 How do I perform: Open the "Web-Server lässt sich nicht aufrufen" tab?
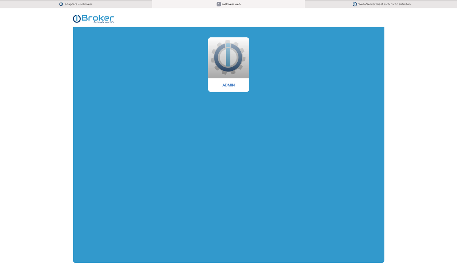[381, 4]
